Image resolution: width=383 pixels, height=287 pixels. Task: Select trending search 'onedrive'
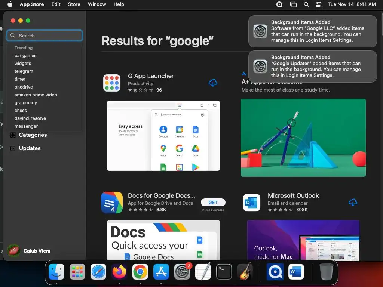pos(24,87)
